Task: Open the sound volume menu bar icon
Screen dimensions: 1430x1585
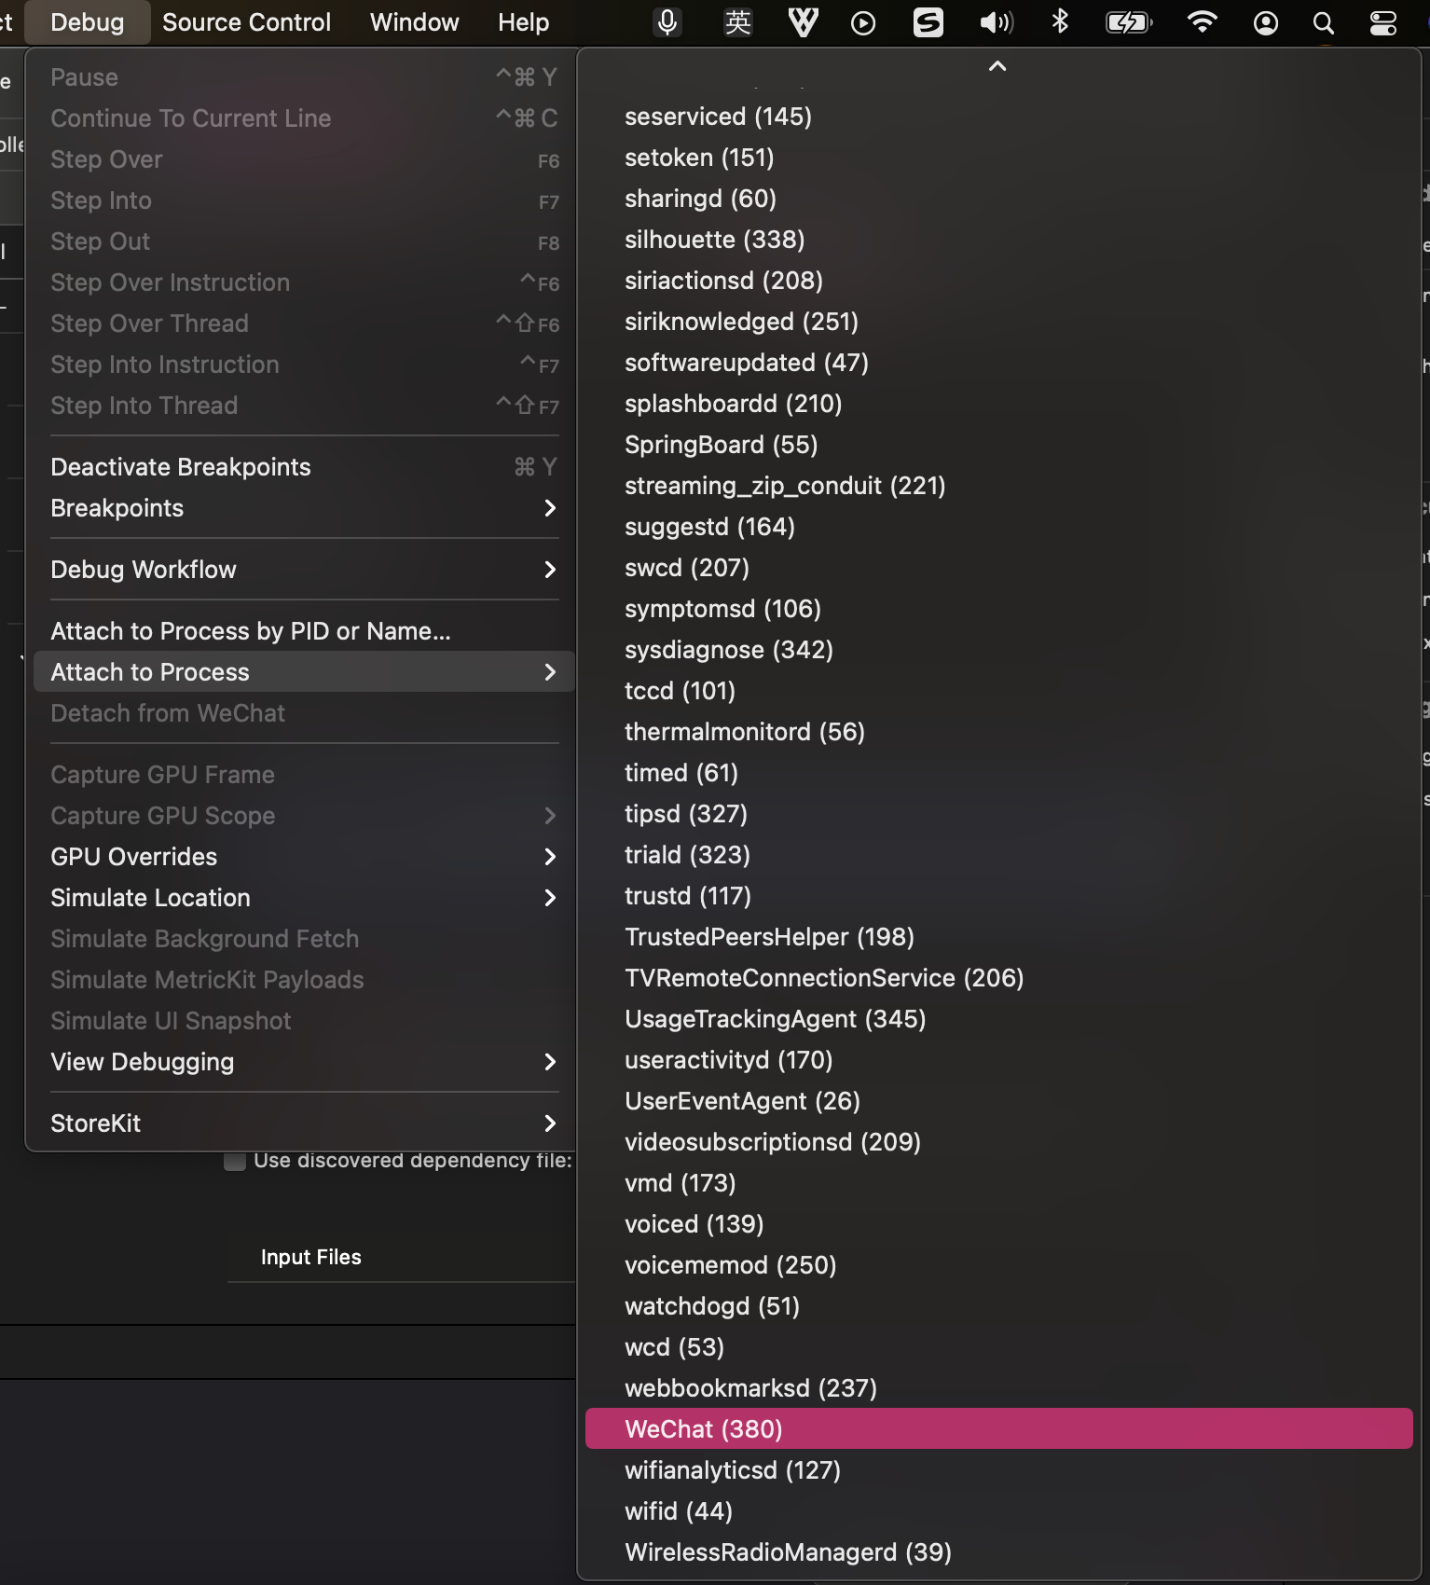Action: [x=996, y=22]
